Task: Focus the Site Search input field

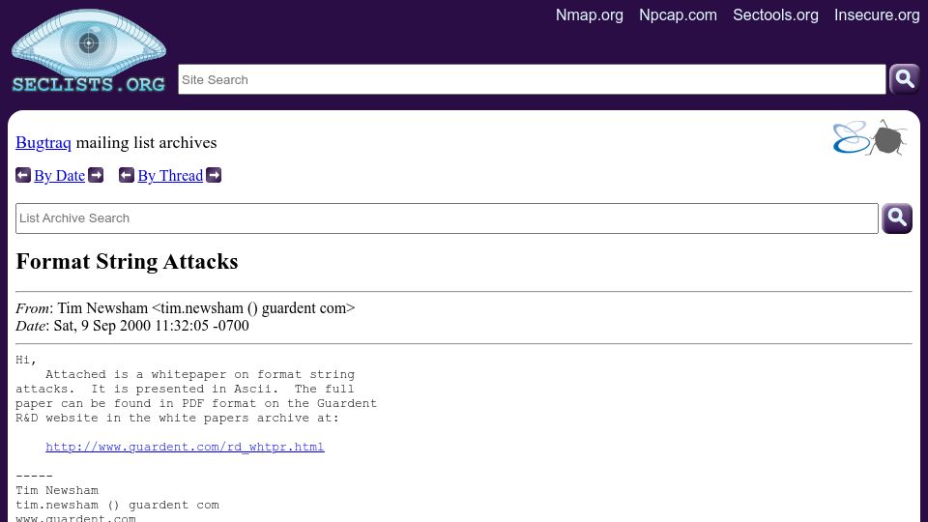Action: click(x=532, y=79)
